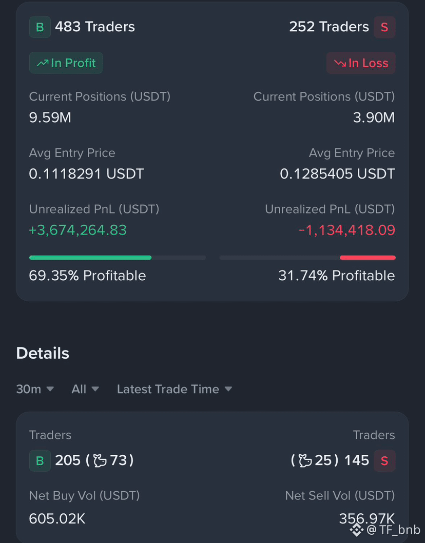The width and height of the screenshot is (425, 543).
Task: Open the 30m timeframe dropdown
Action: (35, 389)
